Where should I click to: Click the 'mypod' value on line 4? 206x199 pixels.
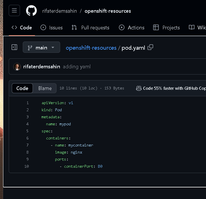tap(65, 124)
